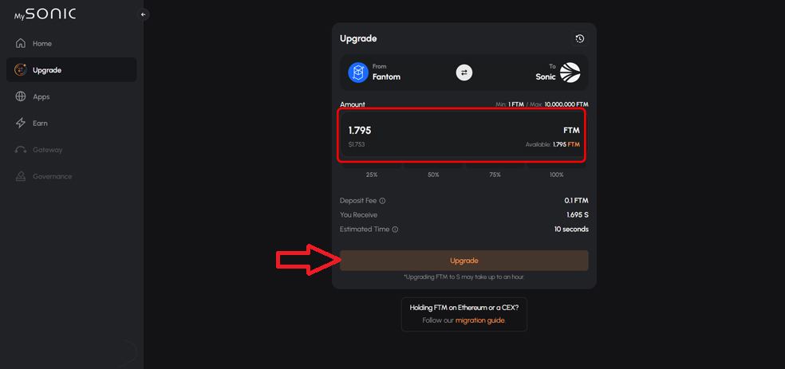Screen dimensions: 785x369
Task: Select 75% amount preset
Action: click(x=495, y=174)
